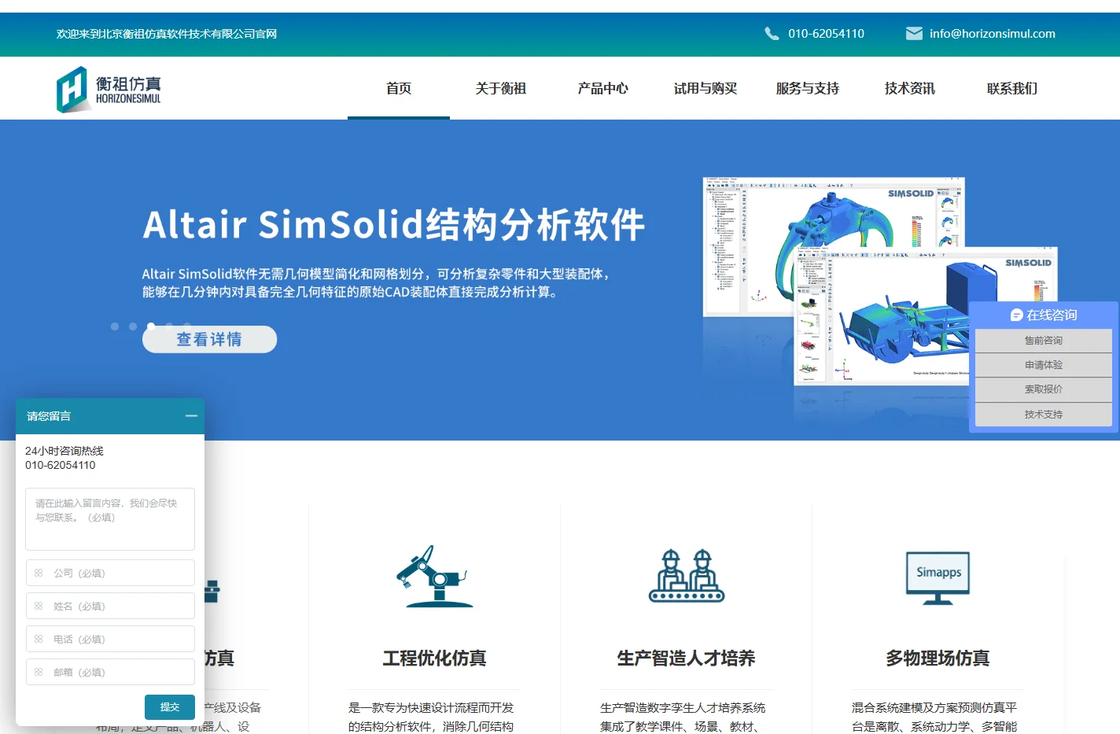
Task: Focus the 邮箱 (必填) input field
Action: tap(110, 672)
